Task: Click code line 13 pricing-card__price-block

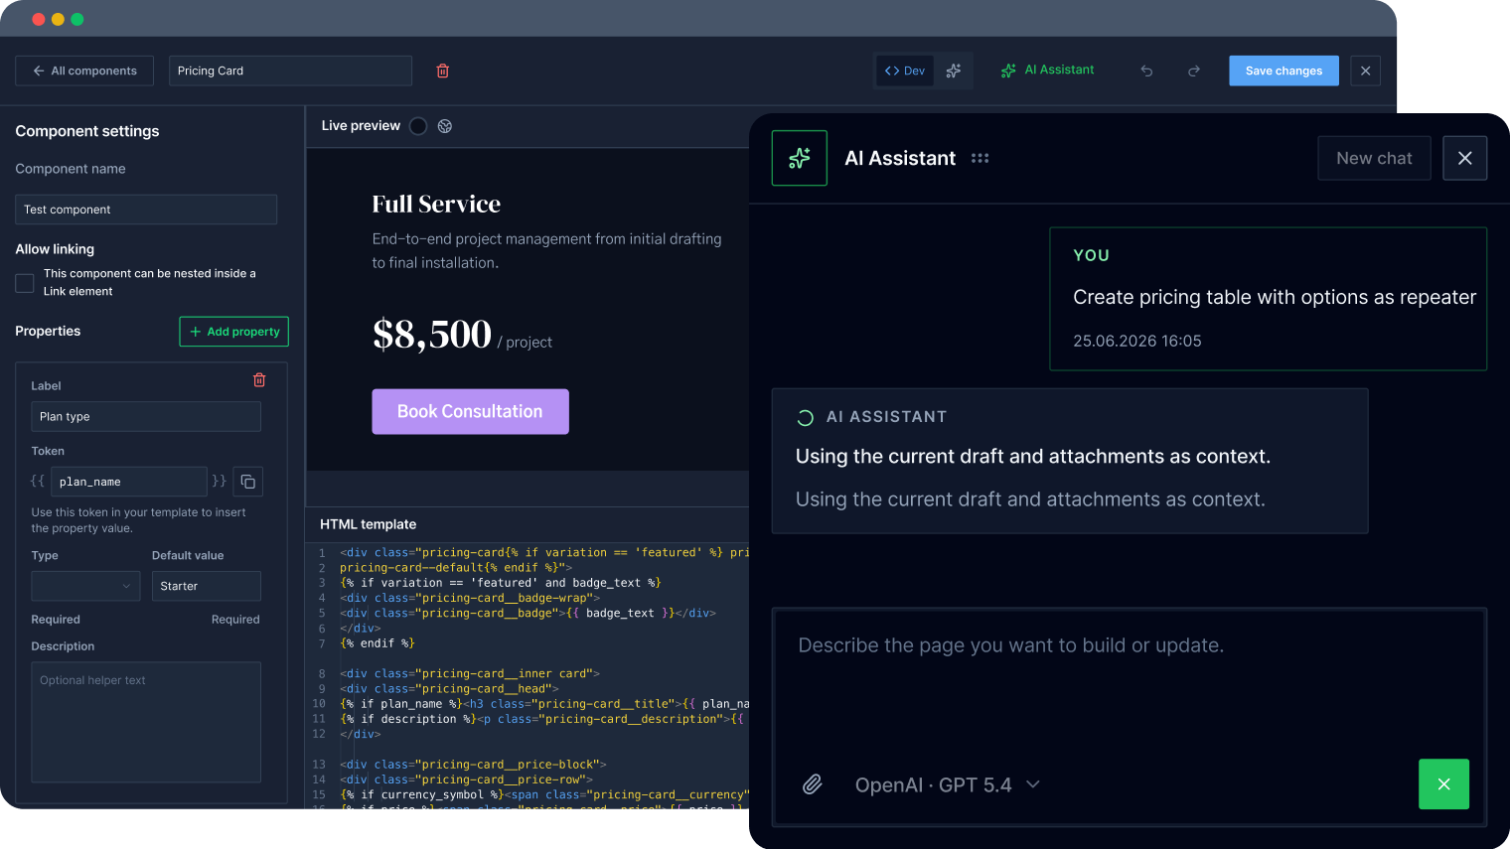Action: point(473,765)
